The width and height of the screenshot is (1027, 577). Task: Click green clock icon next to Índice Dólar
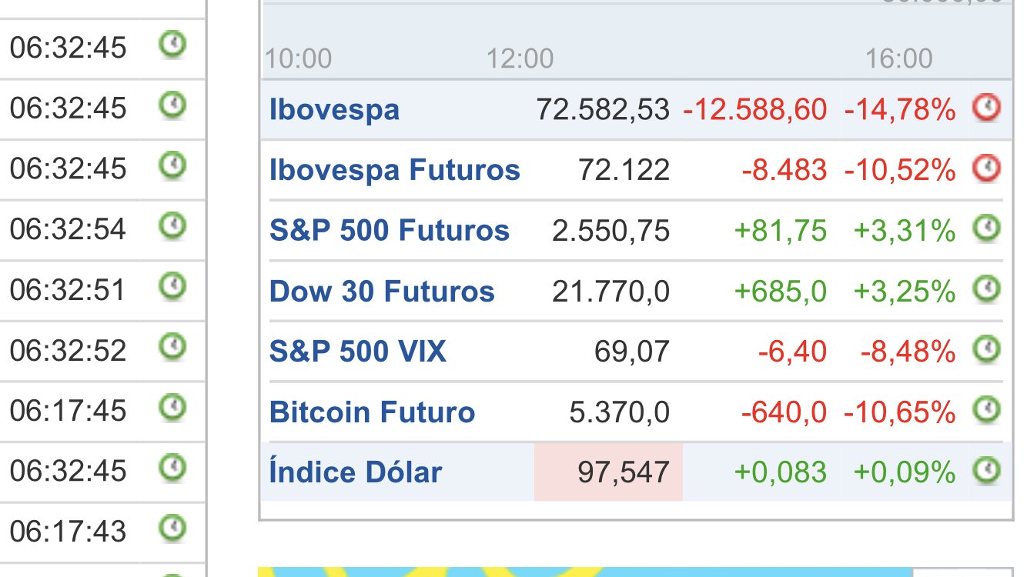[987, 469]
